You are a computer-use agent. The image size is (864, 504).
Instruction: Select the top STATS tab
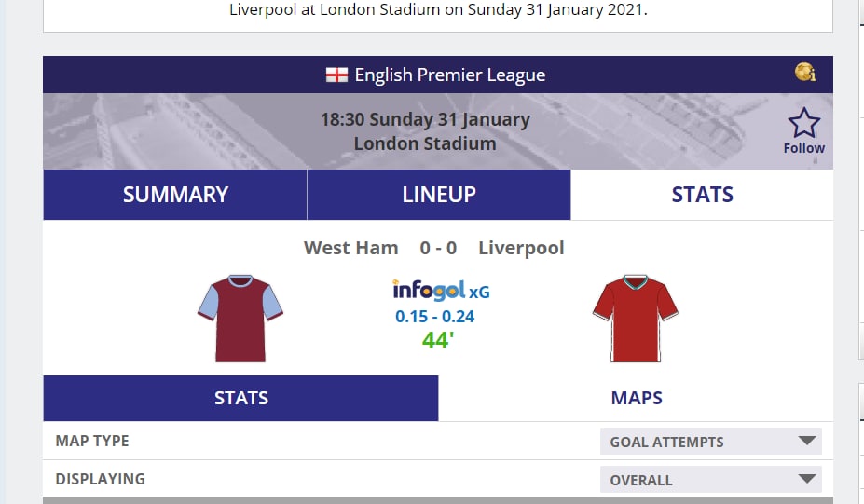(702, 195)
